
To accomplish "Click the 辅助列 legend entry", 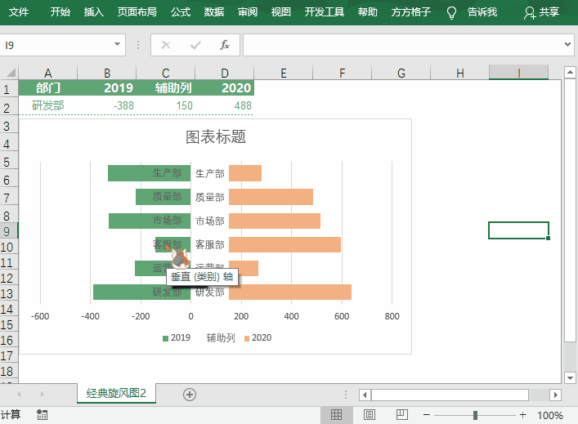I will click(221, 337).
